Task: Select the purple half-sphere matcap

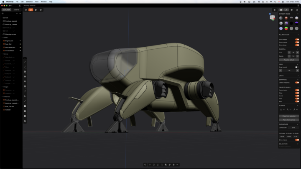Action: click(x=296, y=23)
